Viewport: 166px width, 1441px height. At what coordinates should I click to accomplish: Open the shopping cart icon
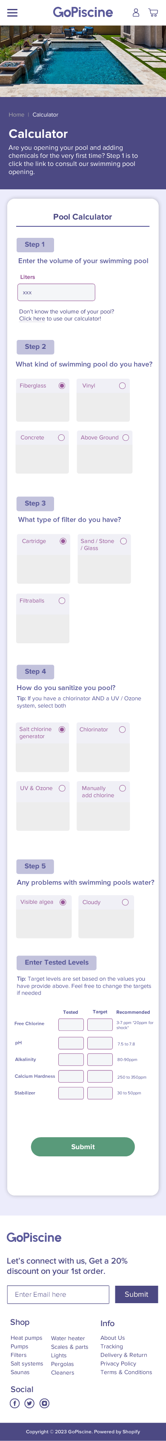click(152, 12)
